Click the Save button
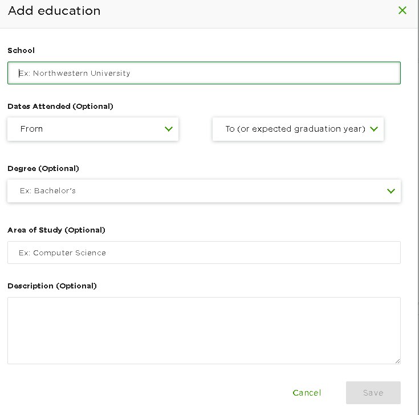This screenshot has height=415, width=419. point(373,393)
